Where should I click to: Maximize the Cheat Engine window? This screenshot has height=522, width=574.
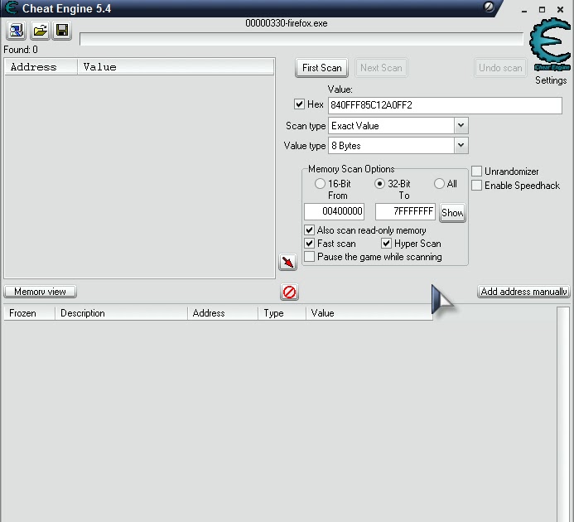[543, 10]
